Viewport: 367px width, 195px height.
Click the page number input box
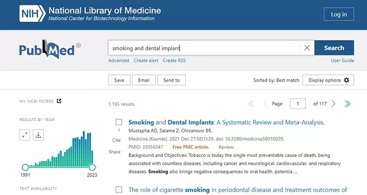coord(298,104)
